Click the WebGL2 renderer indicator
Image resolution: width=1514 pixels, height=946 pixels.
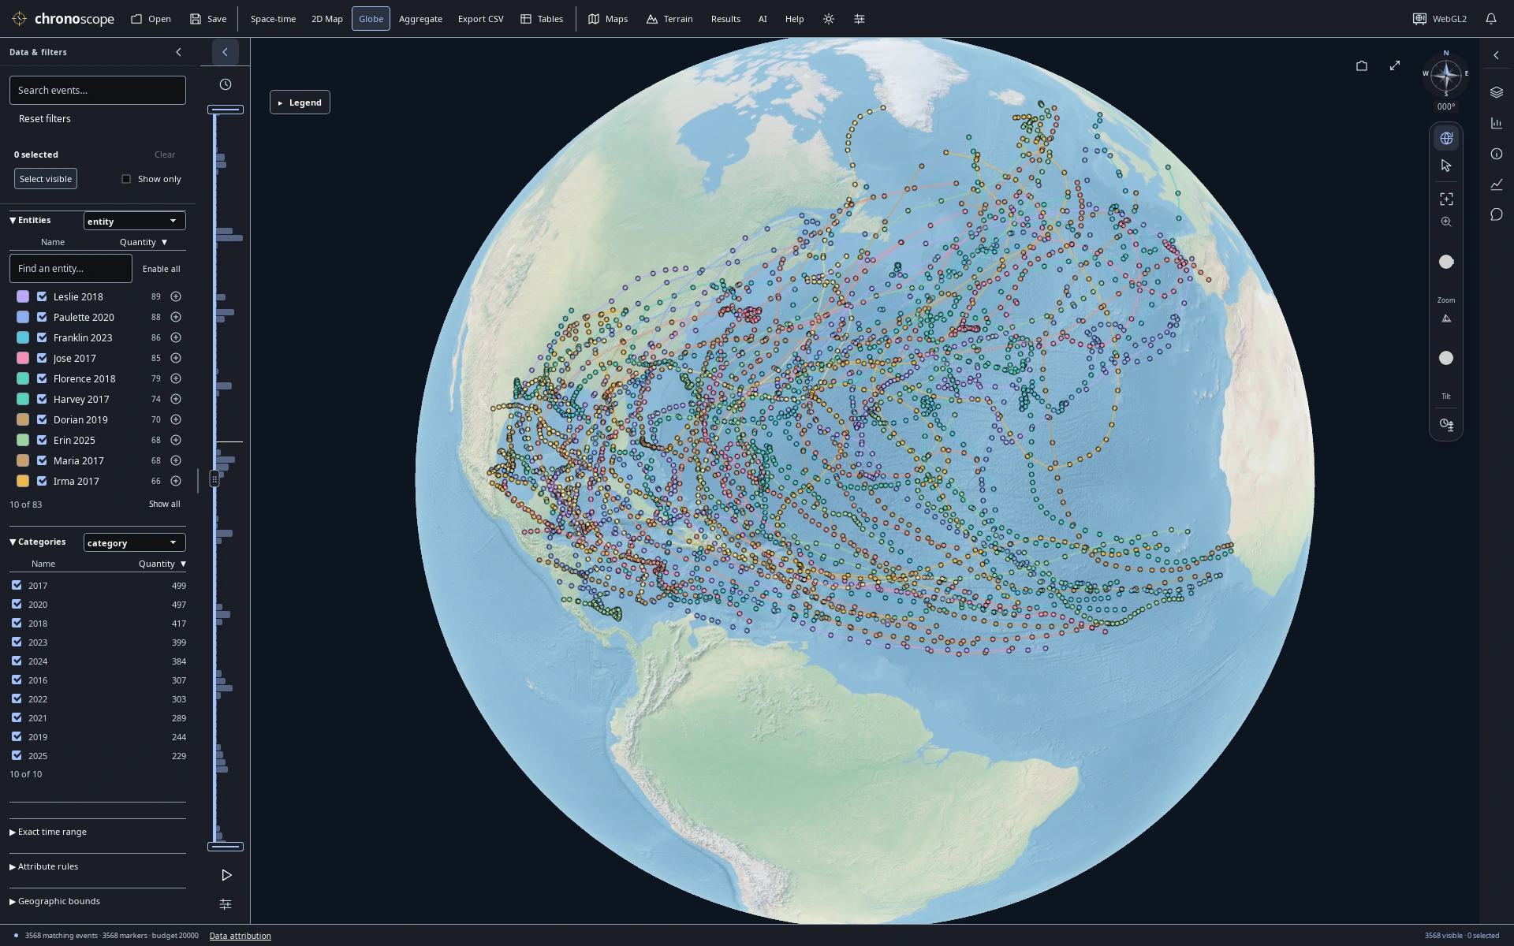click(x=1440, y=19)
